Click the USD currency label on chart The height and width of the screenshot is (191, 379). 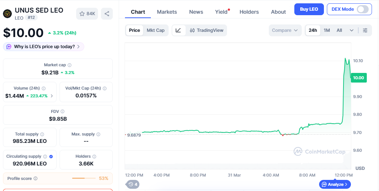tap(360, 168)
